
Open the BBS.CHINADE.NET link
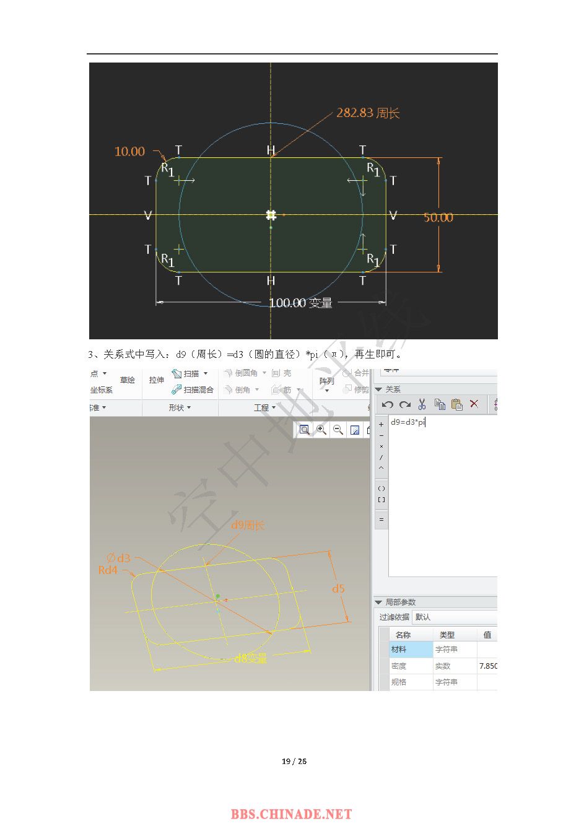292,814
